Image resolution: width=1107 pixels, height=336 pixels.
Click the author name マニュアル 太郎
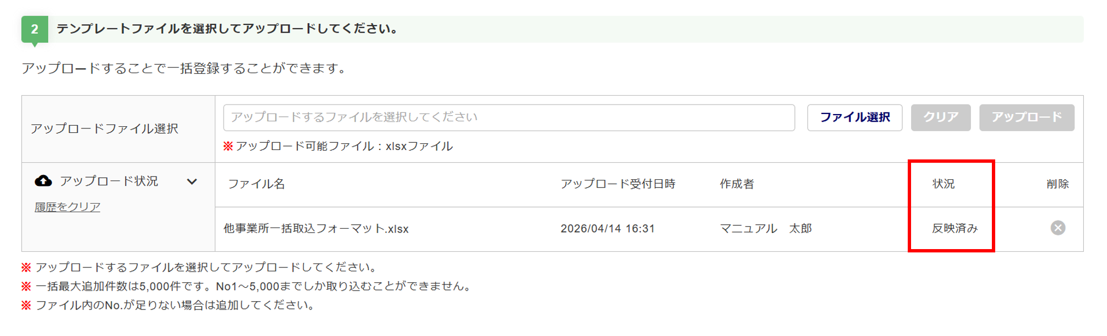pyautogui.click(x=765, y=229)
